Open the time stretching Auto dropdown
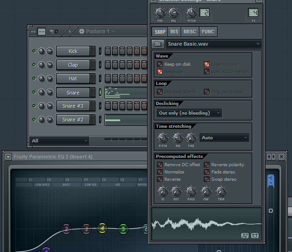This screenshot has height=252, width=292. pyautogui.click(x=225, y=138)
